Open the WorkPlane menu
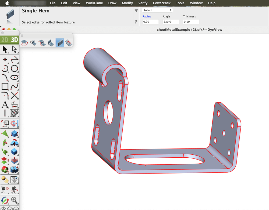 (94, 3)
